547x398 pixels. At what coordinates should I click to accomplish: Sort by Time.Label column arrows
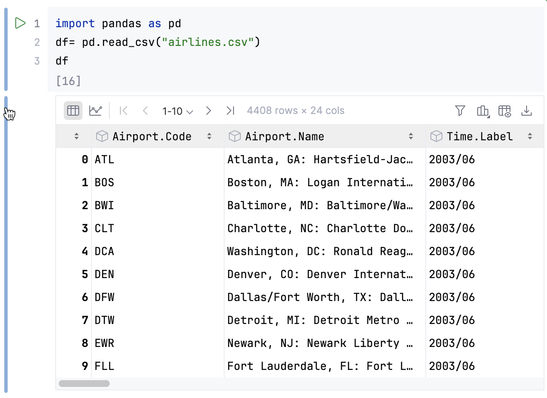tap(530, 136)
